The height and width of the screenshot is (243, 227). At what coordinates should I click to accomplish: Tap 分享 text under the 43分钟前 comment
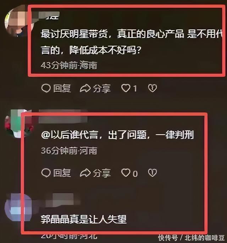tap(102, 88)
